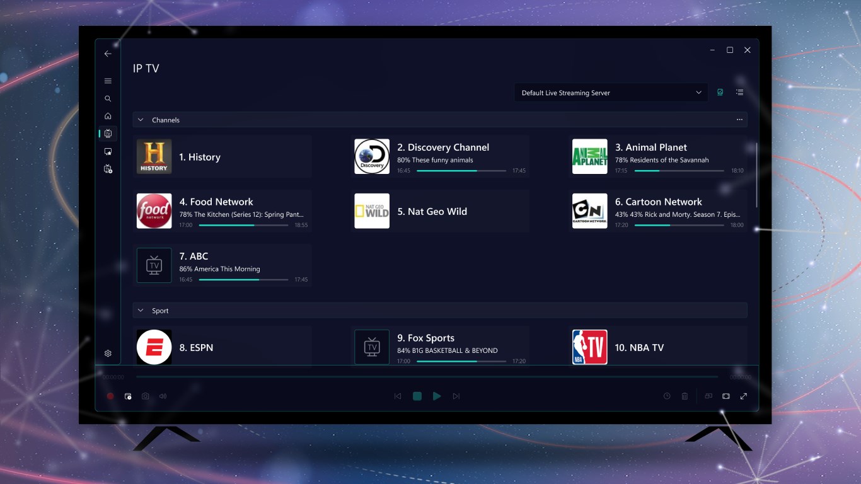The width and height of the screenshot is (861, 484).
Task: Open channel titled 7. ABC
Action: tap(194, 256)
